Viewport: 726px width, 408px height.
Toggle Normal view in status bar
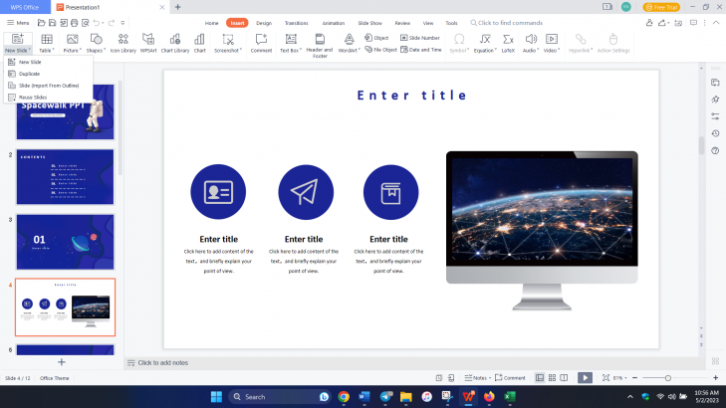pos(540,378)
